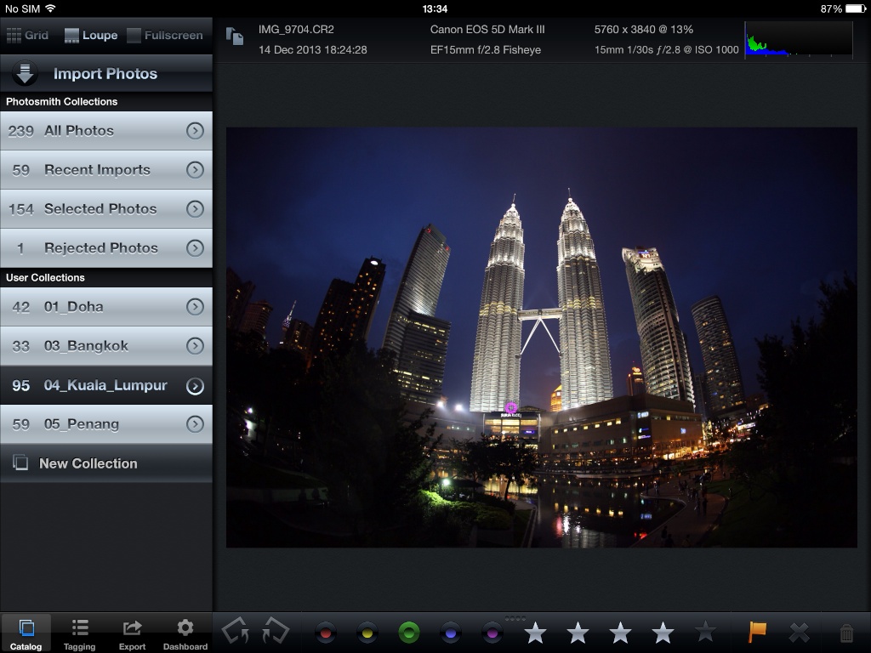Rotate photo counter-clockwise
This screenshot has width=871, height=653.
click(236, 632)
